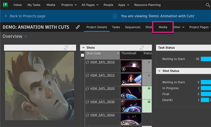211x127 pixels.
Task: Click the green status icon for HSM_SATL_0020
Action: point(149,88)
